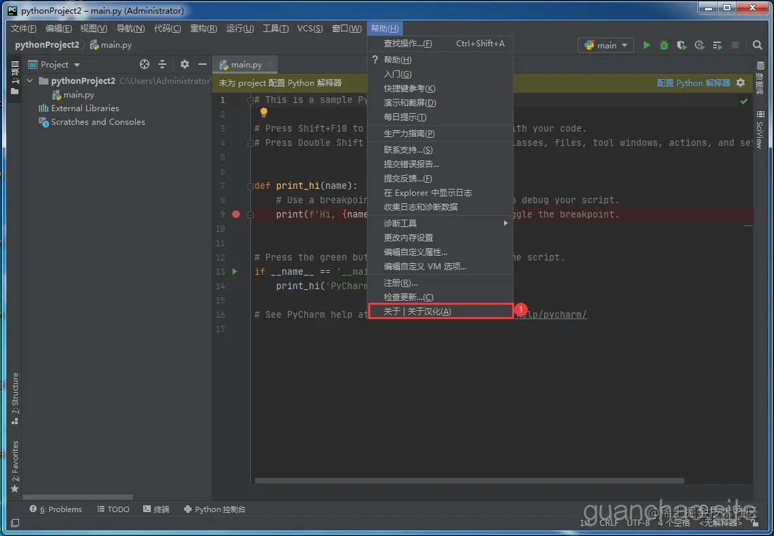Collapse the pythonProject2 tree node
Viewport: 774px width, 536px height.
30,80
